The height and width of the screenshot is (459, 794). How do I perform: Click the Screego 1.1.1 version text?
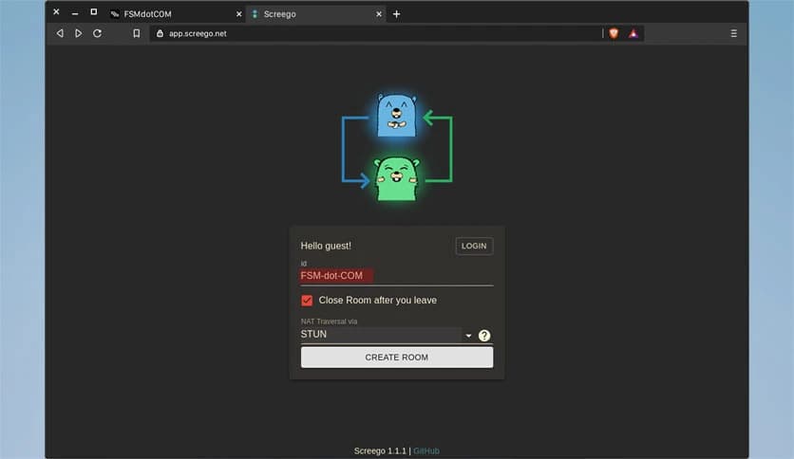(x=380, y=450)
